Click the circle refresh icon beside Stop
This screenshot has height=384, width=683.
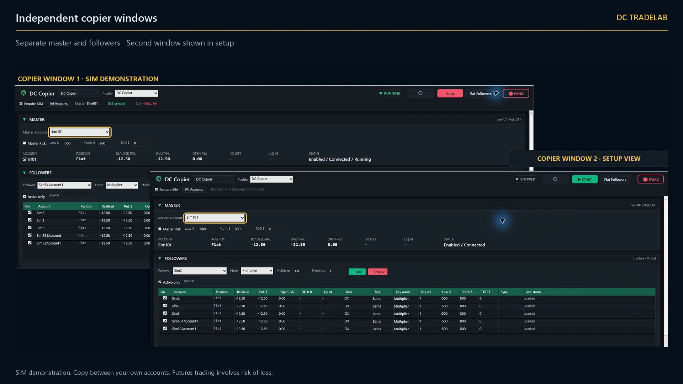[x=420, y=94]
